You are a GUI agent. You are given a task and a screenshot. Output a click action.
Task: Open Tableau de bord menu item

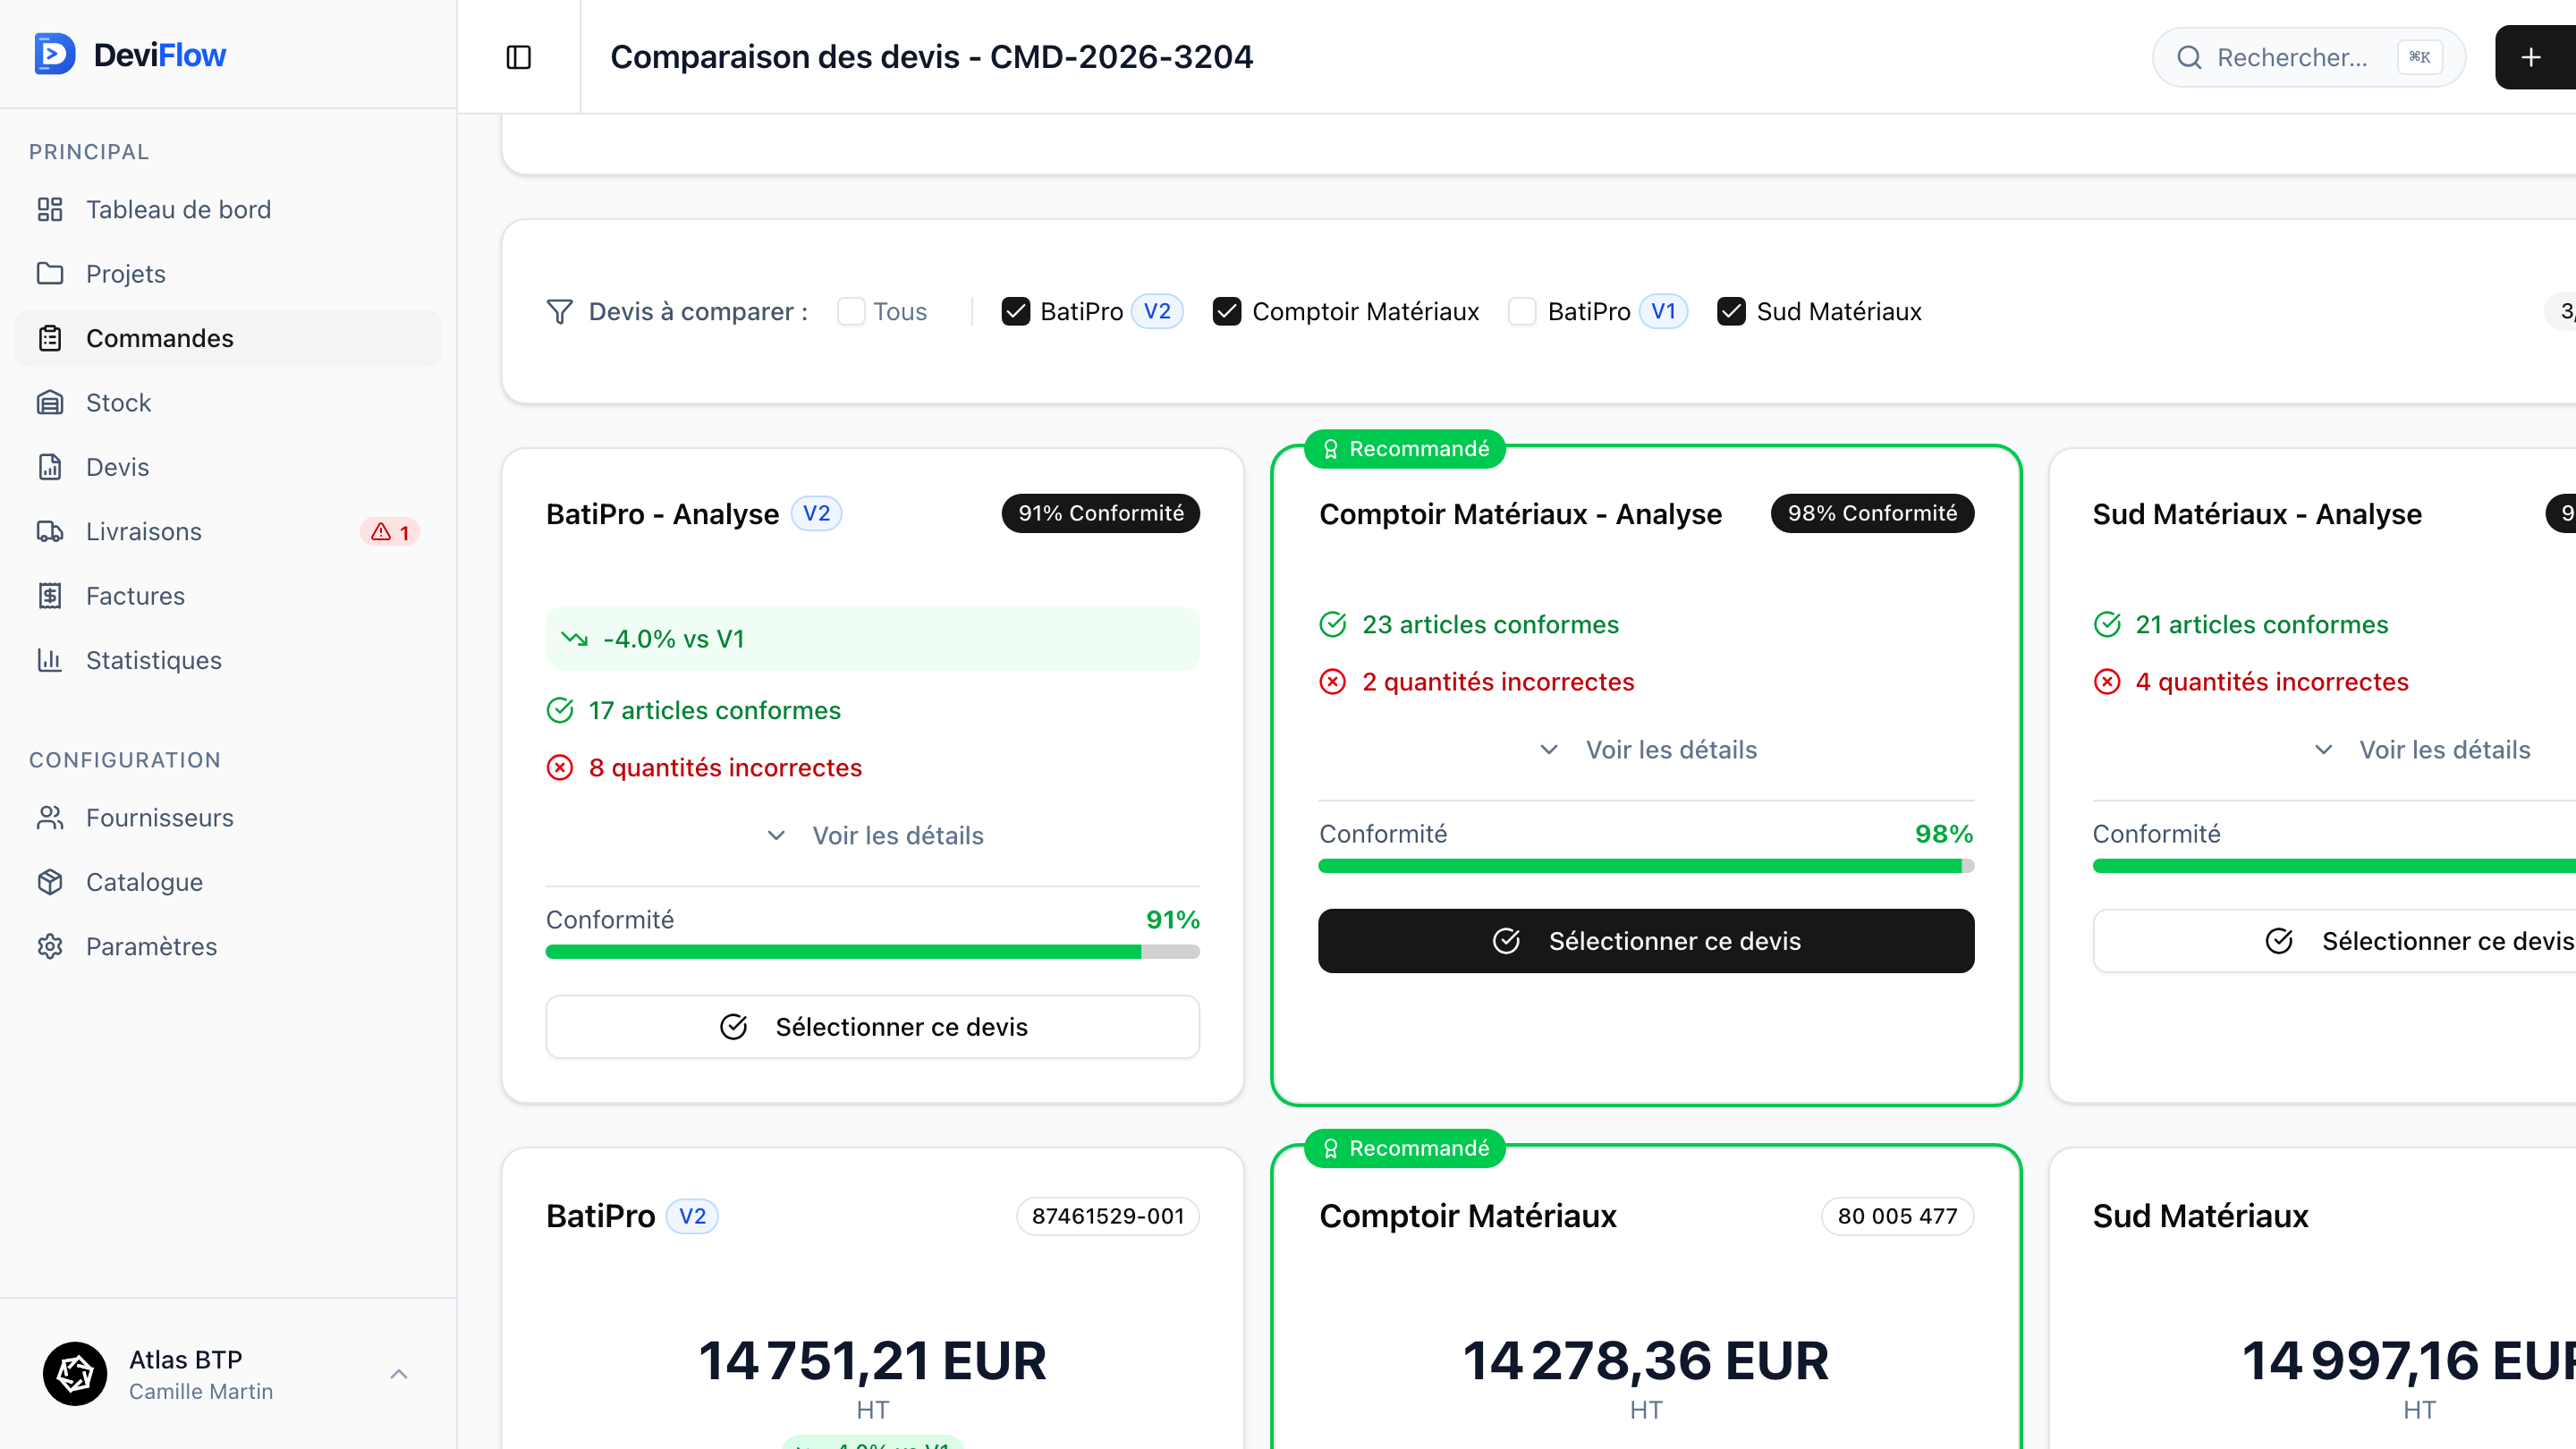tap(228, 209)
